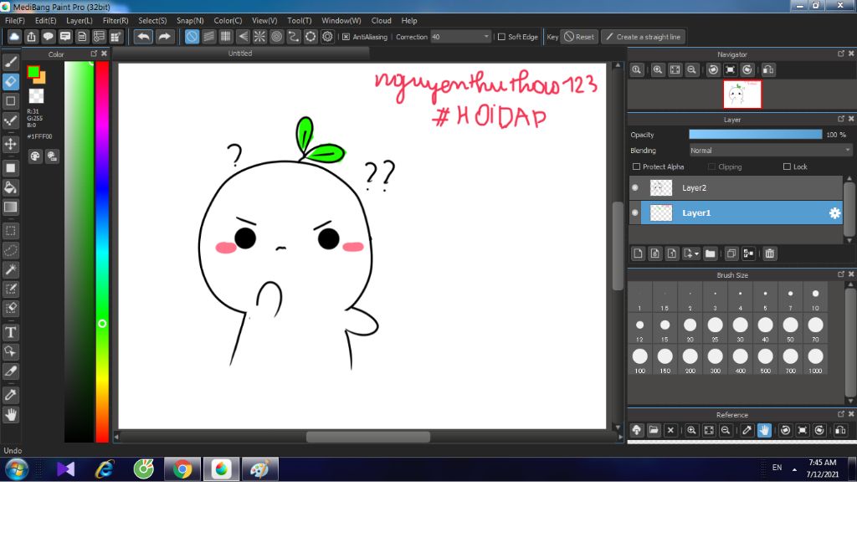This screenshot has height=553, width=857.
Task: Select the Reference panel hand tool
Action: (x=764, y=430)
